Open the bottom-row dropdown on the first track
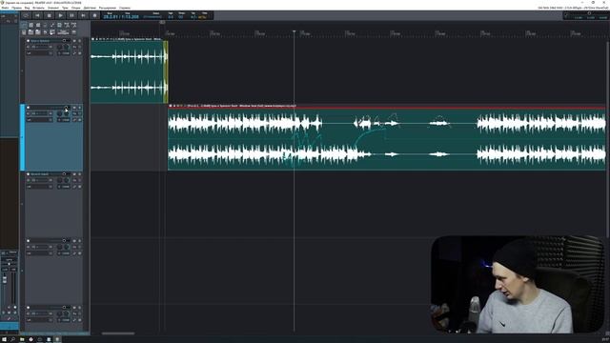The width and height of the screenshot is (610, 343). click(x=39, y=53)
